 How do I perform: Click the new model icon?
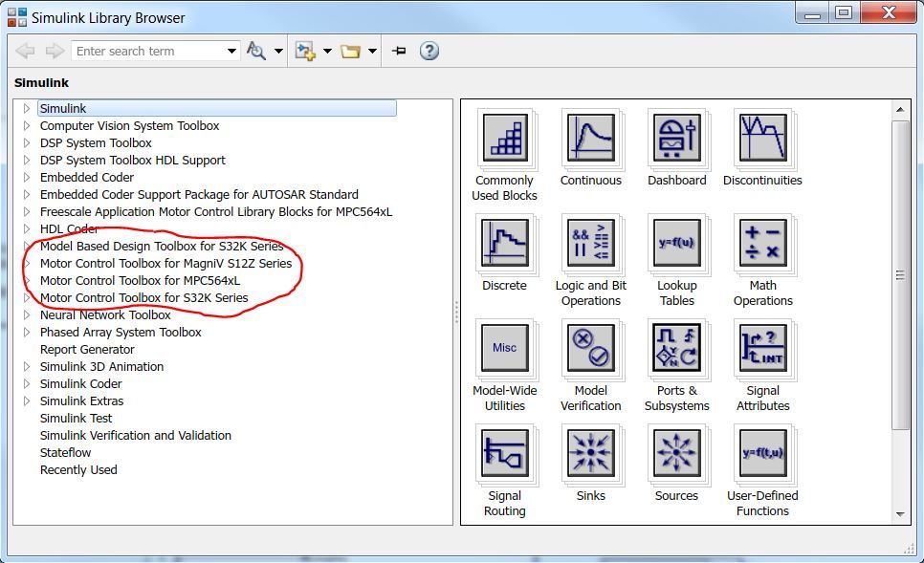(305, 52)
